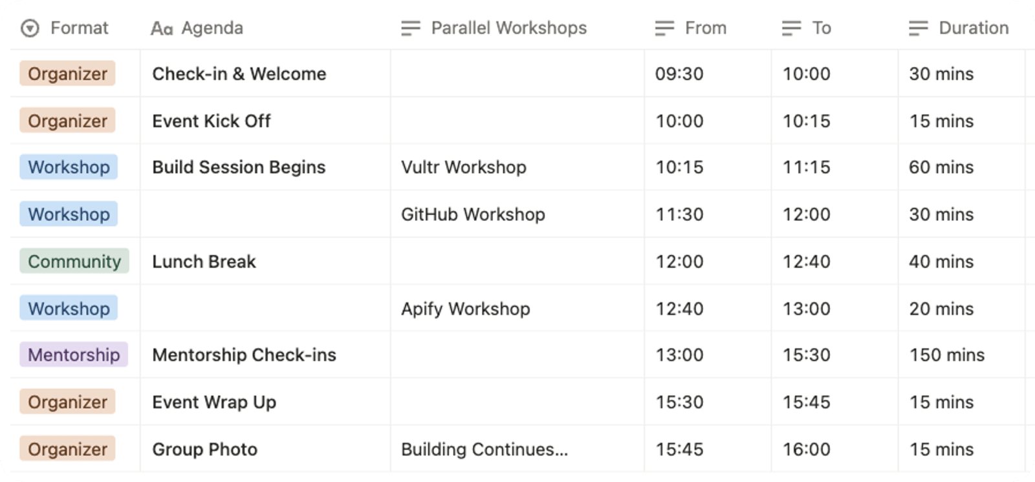Click the Workshop tag beside Build Session Begins
The width and height of the screenshot is (1035, 482).
69,167
